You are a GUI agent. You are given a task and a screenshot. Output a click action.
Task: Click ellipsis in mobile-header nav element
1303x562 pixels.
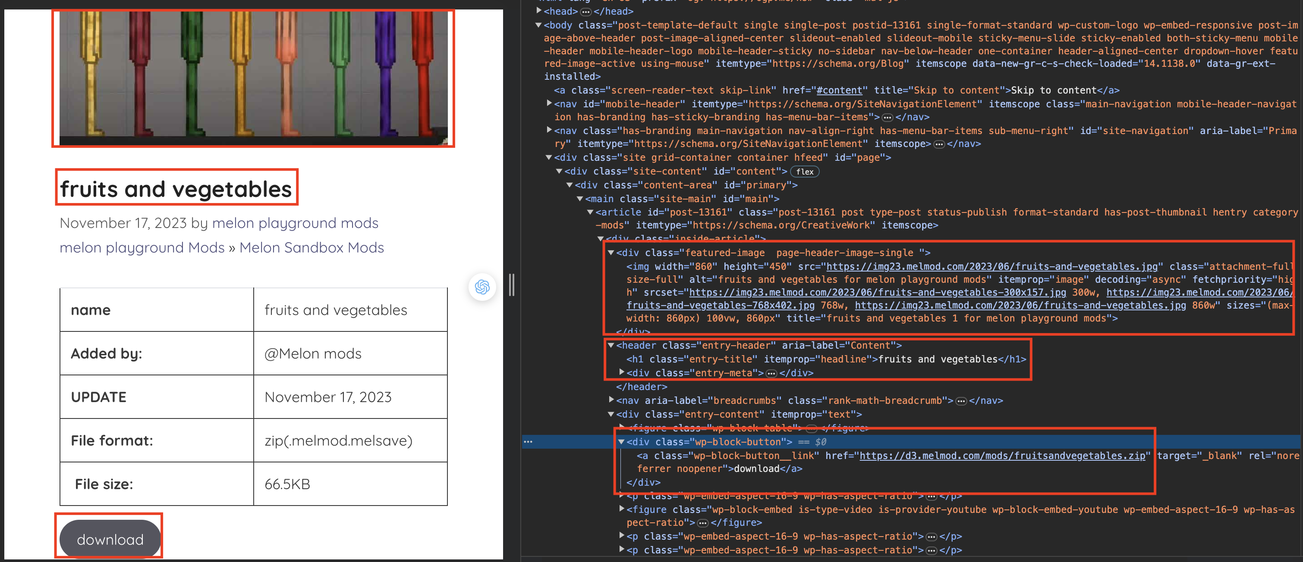(x=887, y=117)
